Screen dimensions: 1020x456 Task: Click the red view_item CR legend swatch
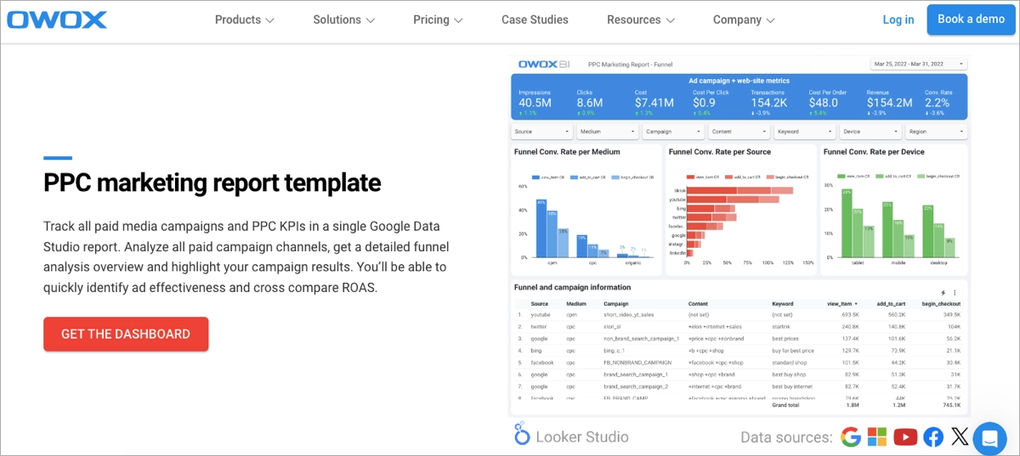tap(688, 177)
